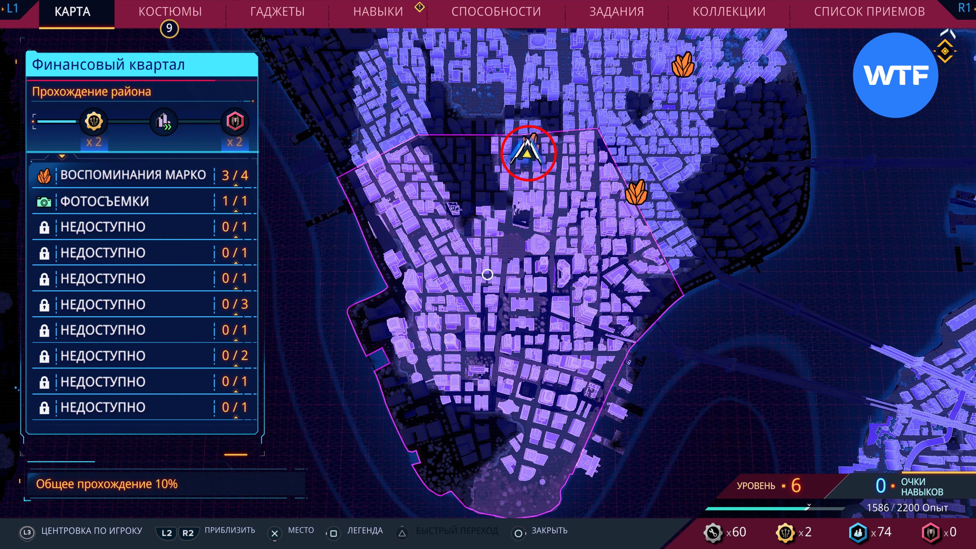The width and height of the screenshot is (976, 549).
Task: Click the green camera icon beside ФОТОСЪЕМКИ
Action: tap(44, 202)
